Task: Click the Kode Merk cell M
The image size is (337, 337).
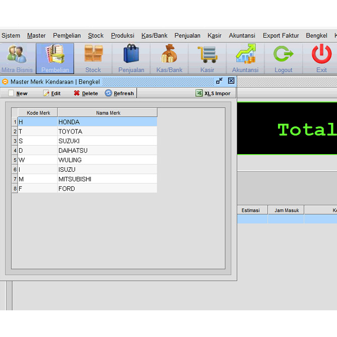Action: click(x=38, y=179)
